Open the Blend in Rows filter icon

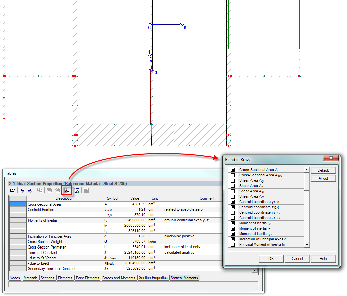pos(67,190)
